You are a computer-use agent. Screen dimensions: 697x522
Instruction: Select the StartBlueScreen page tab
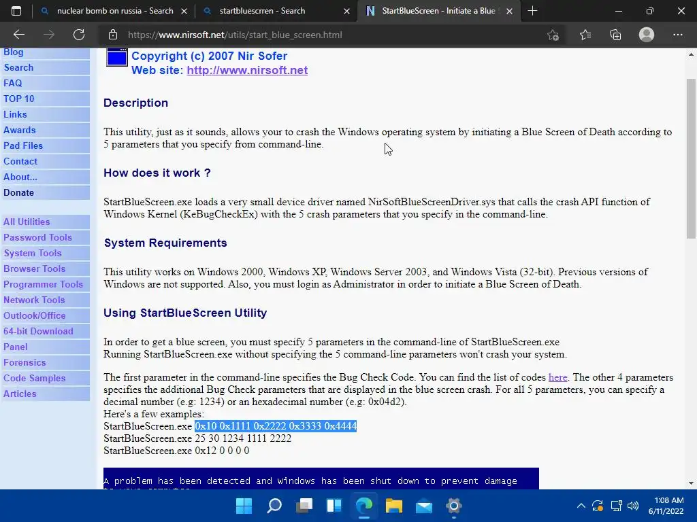click(x=438, y=11)
